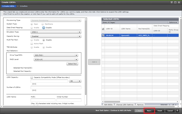Enable the TSE Attribute radio

coord(32,47)
